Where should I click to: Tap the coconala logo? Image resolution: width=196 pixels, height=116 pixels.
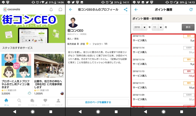11,9
